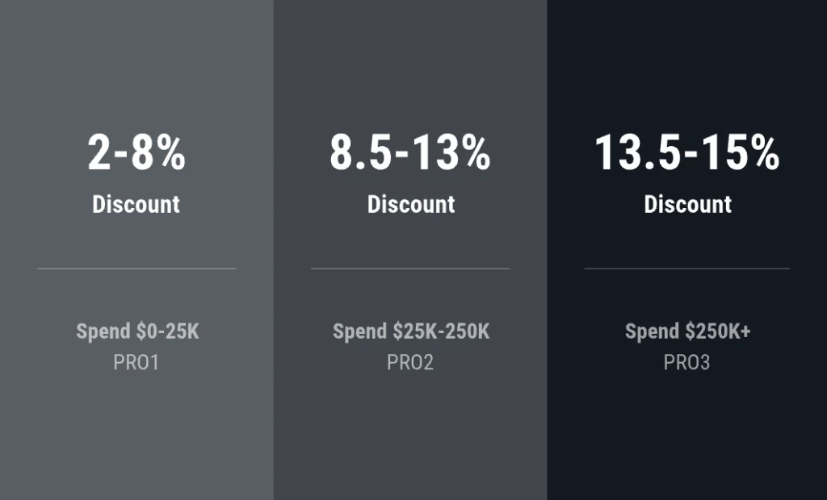Click the percent sign in 8.5-13%
The height and width of the screenshot is (500, 827).
coord(475,153)
